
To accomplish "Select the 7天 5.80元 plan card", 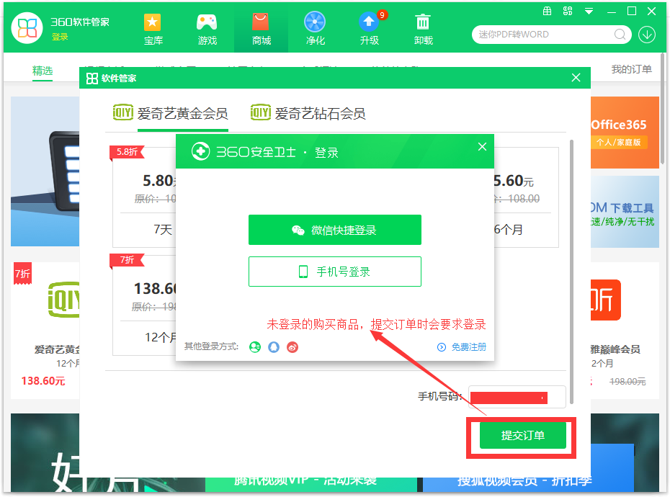I will pyautogui.click(x=144, y=197).
